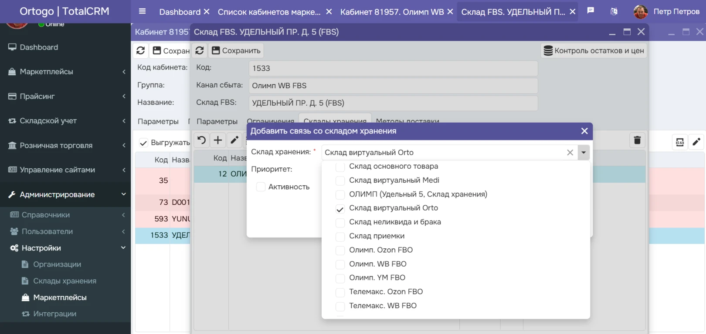The image size is (706, 334).
Task: Collapse Настройки submenu
Action: coord(65,248)
